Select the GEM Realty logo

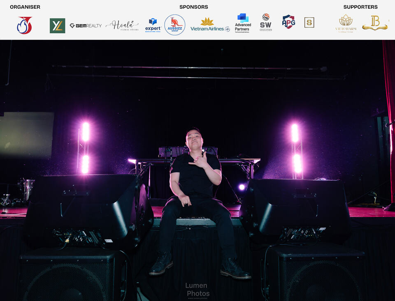click(x=86, y=25)
